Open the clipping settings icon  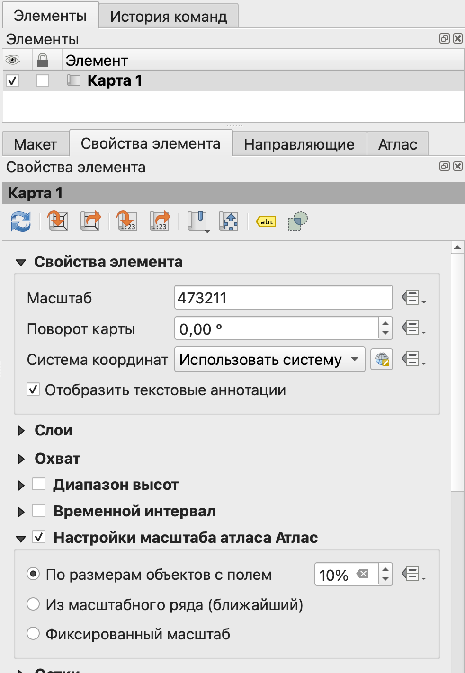[297, 221]
